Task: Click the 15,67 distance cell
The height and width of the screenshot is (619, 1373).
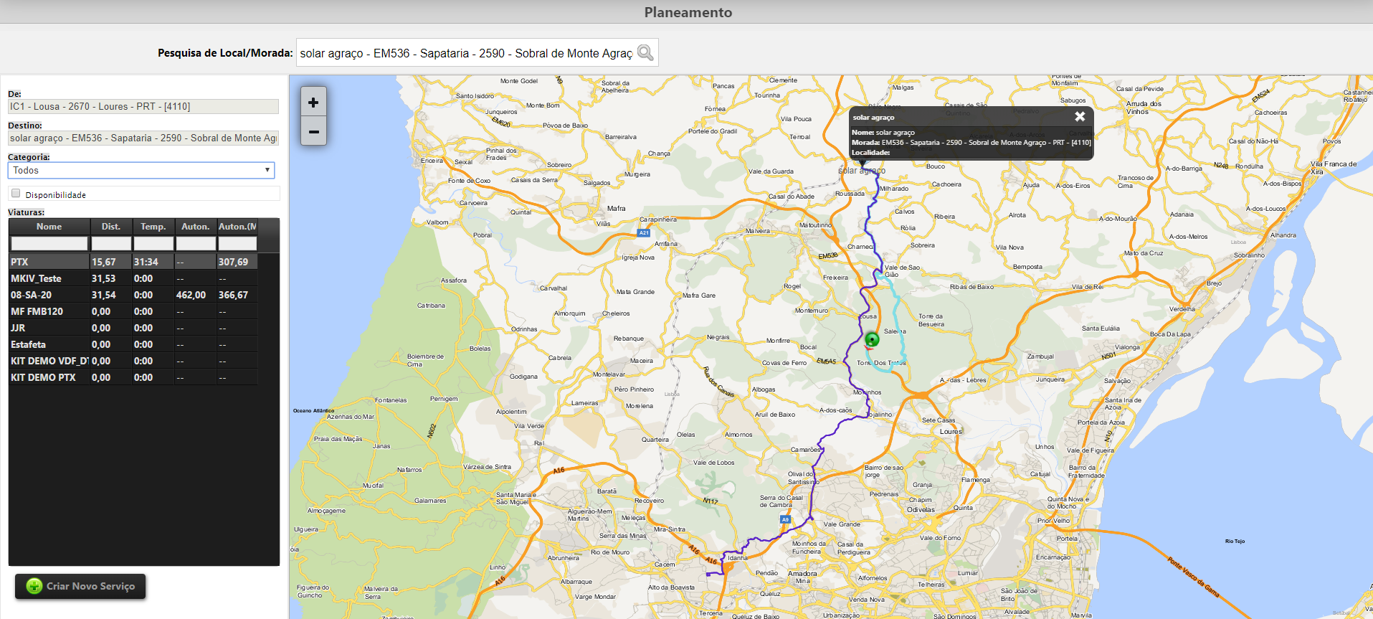Action: [x=111, y=262]
